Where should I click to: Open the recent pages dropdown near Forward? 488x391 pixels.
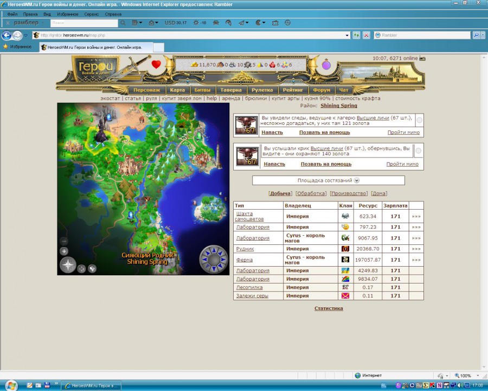pyautogui.click(x=26, y=35)
